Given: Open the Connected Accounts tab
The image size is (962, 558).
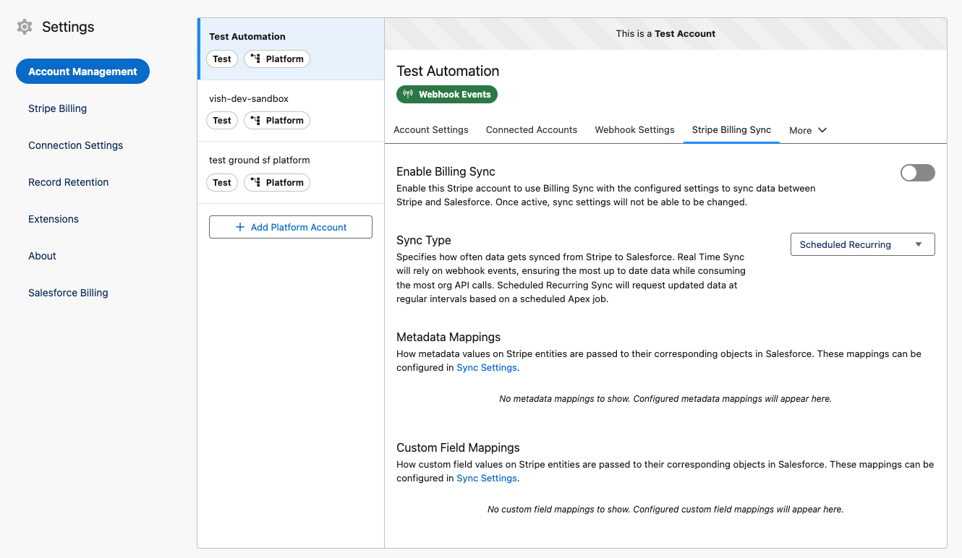Looking at the screenshot, I should click(531, 130).
